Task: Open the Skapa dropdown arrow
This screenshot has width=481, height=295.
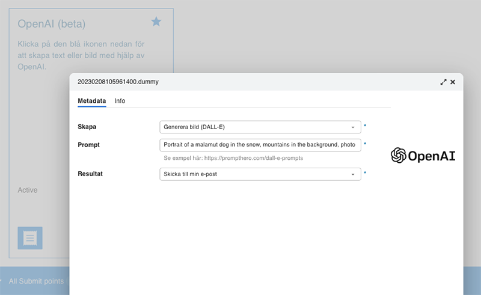Action: [x=353, y=127]
